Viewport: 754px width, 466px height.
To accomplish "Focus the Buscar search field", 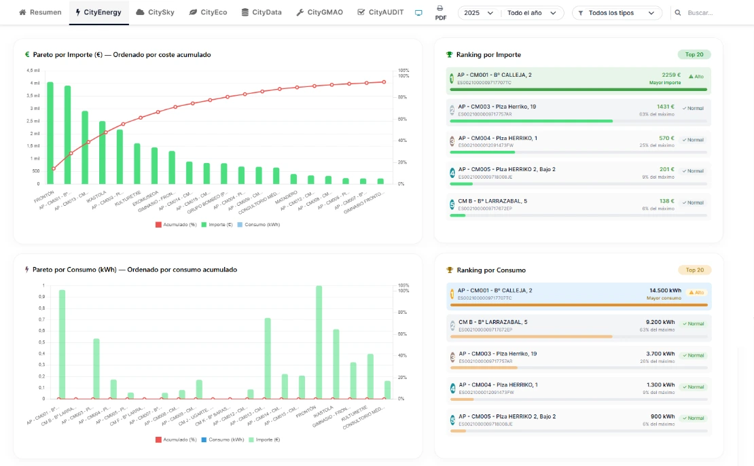I will coord(710,13).
